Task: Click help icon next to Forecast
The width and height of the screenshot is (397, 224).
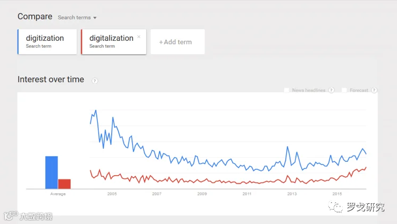Action: coord(374,90)
